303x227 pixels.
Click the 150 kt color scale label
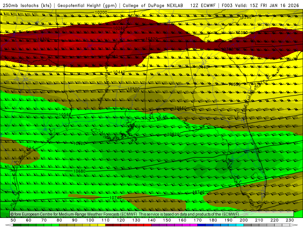click(x=167, y=220)
